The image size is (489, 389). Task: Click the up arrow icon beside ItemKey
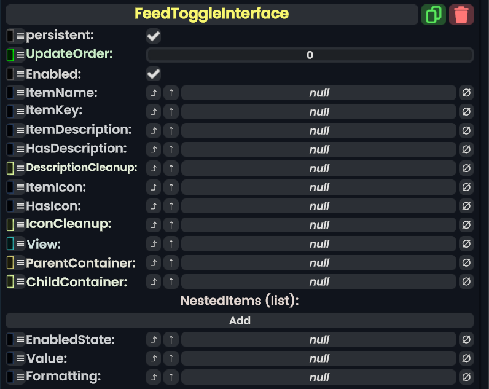[171, 112]
